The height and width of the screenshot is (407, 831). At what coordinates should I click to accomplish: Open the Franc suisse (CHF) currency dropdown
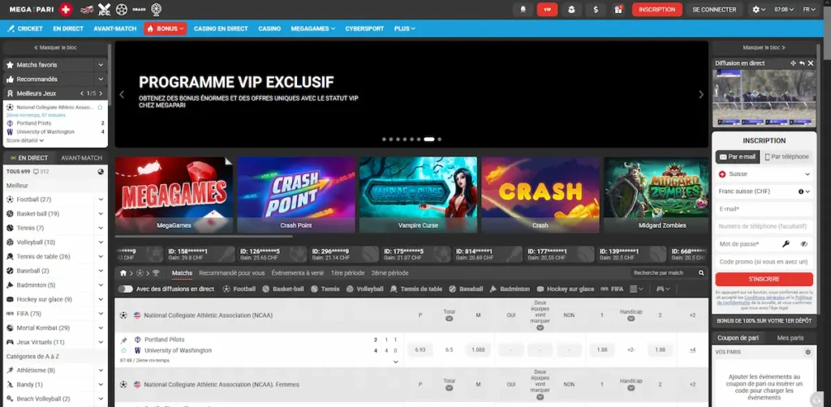point(764,191)
